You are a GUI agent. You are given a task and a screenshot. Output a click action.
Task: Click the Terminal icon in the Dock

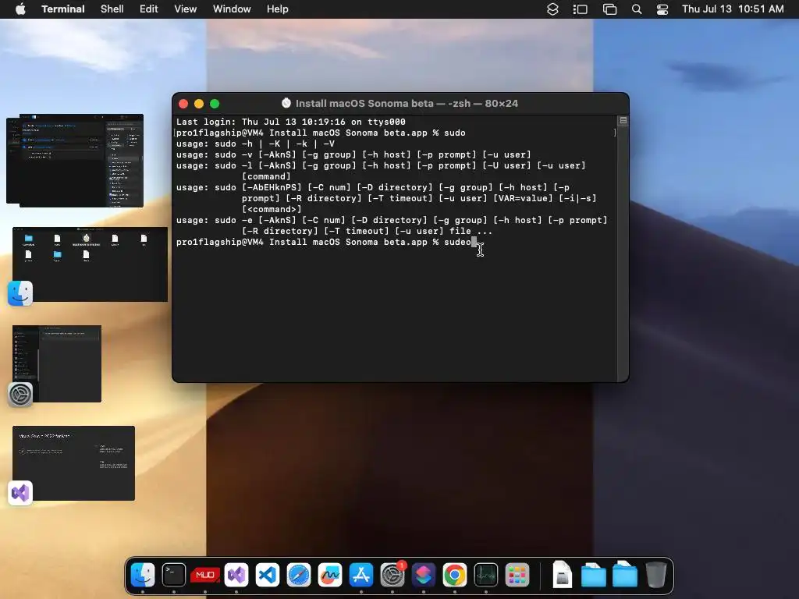coord(174,575)
